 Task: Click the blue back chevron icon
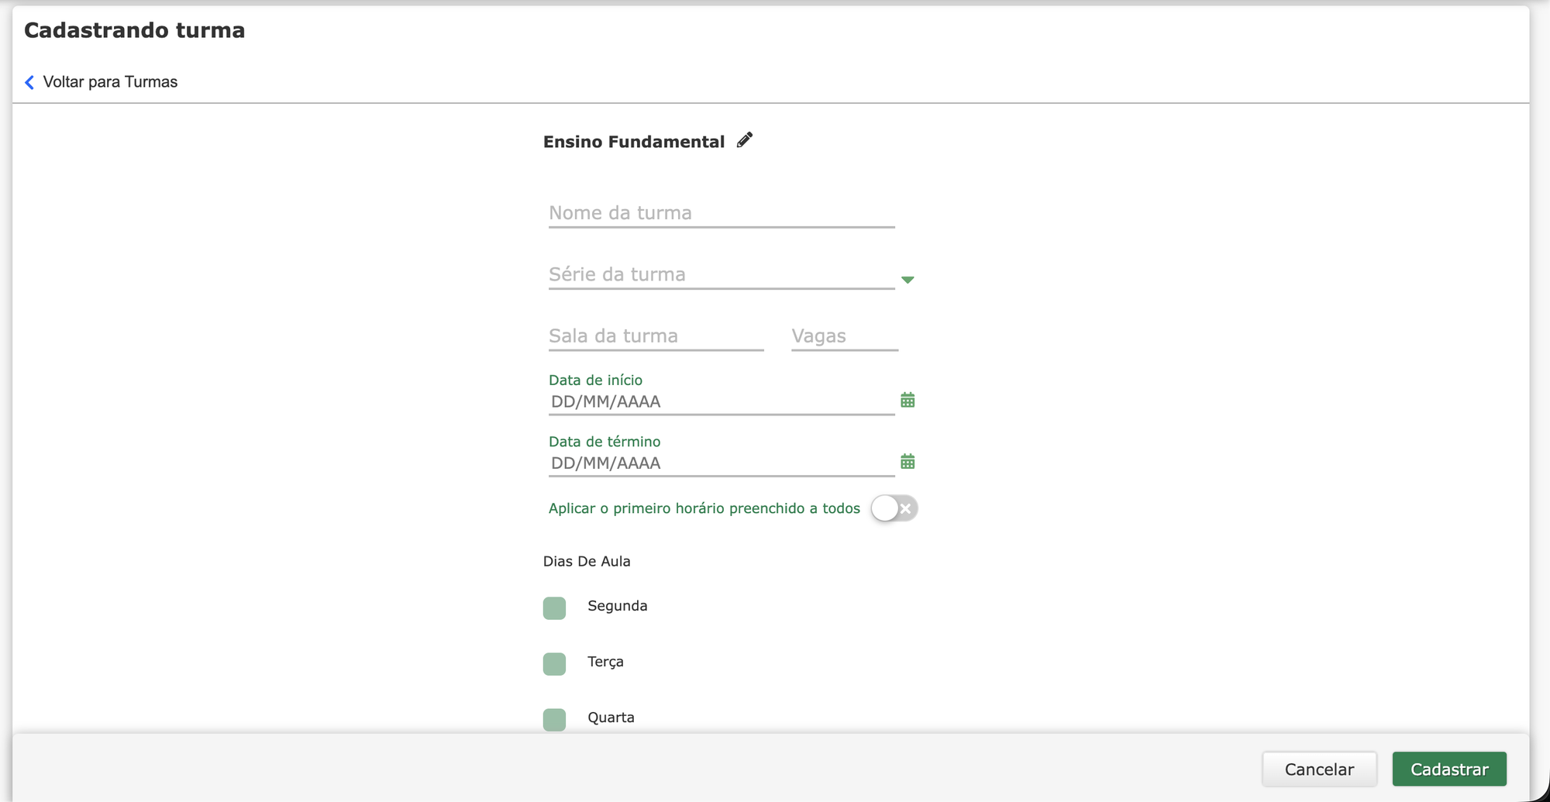point(29,82)
